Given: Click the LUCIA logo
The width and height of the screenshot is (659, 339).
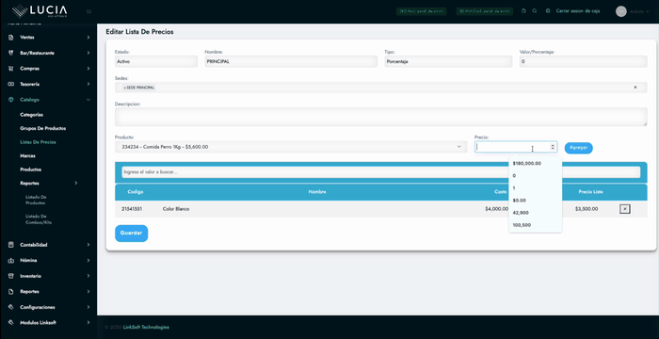Looking at the screenshot, I should pos(40,11).
